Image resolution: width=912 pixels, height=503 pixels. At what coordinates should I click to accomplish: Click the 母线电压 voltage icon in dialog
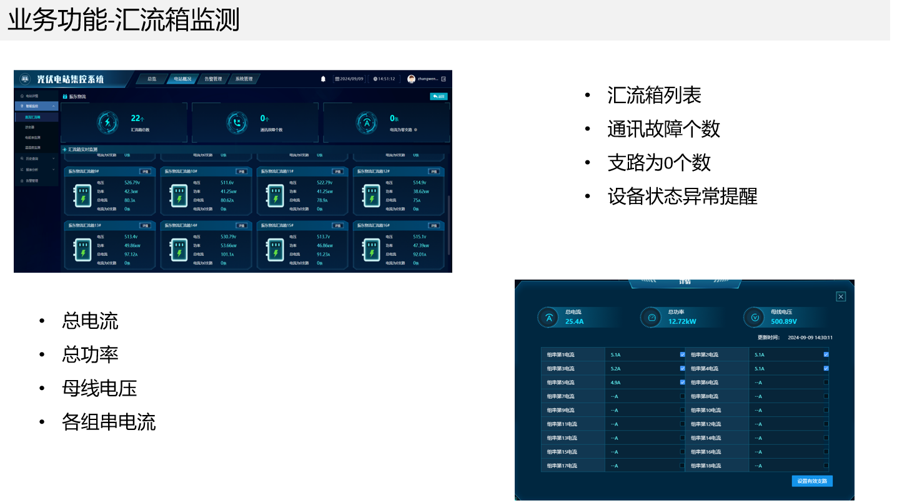click(754, 318)
